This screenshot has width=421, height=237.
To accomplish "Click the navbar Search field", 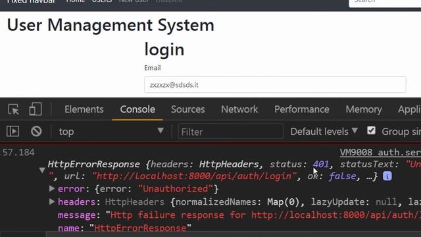I will click(385, 3).
